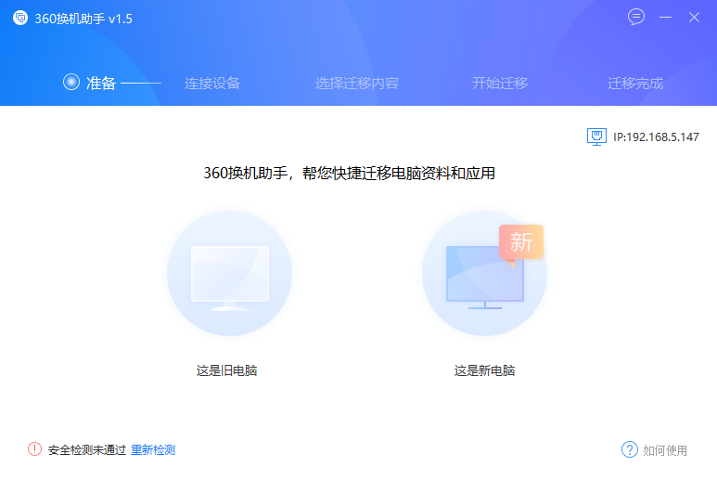
Task: Minimize the 360换机助手 window
Action: point(665,18)
